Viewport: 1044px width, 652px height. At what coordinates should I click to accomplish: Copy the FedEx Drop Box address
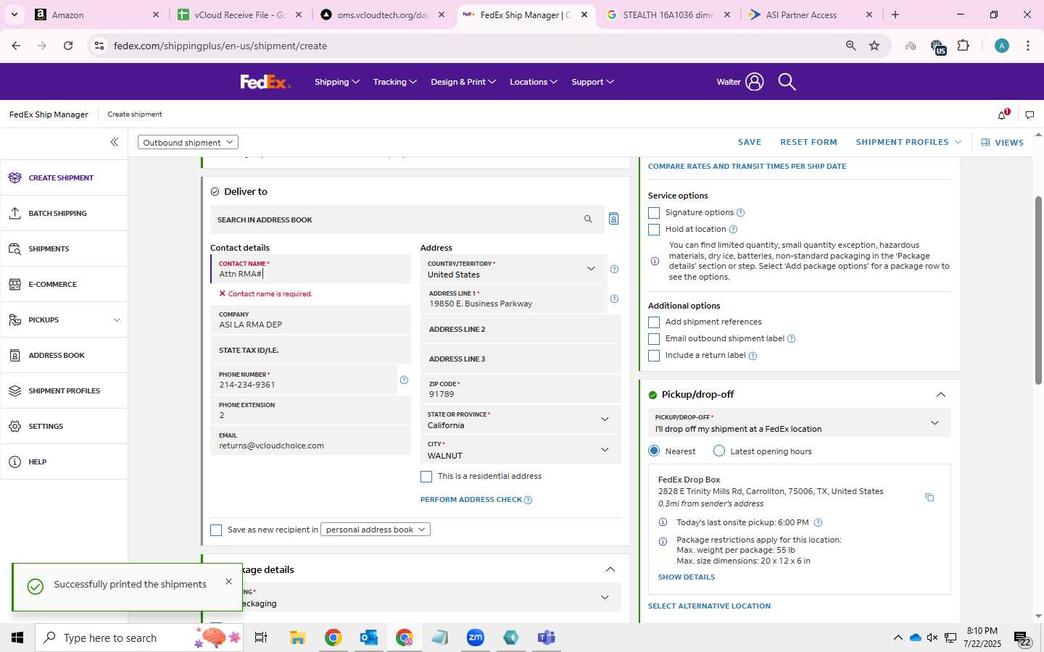click(929, 497)
